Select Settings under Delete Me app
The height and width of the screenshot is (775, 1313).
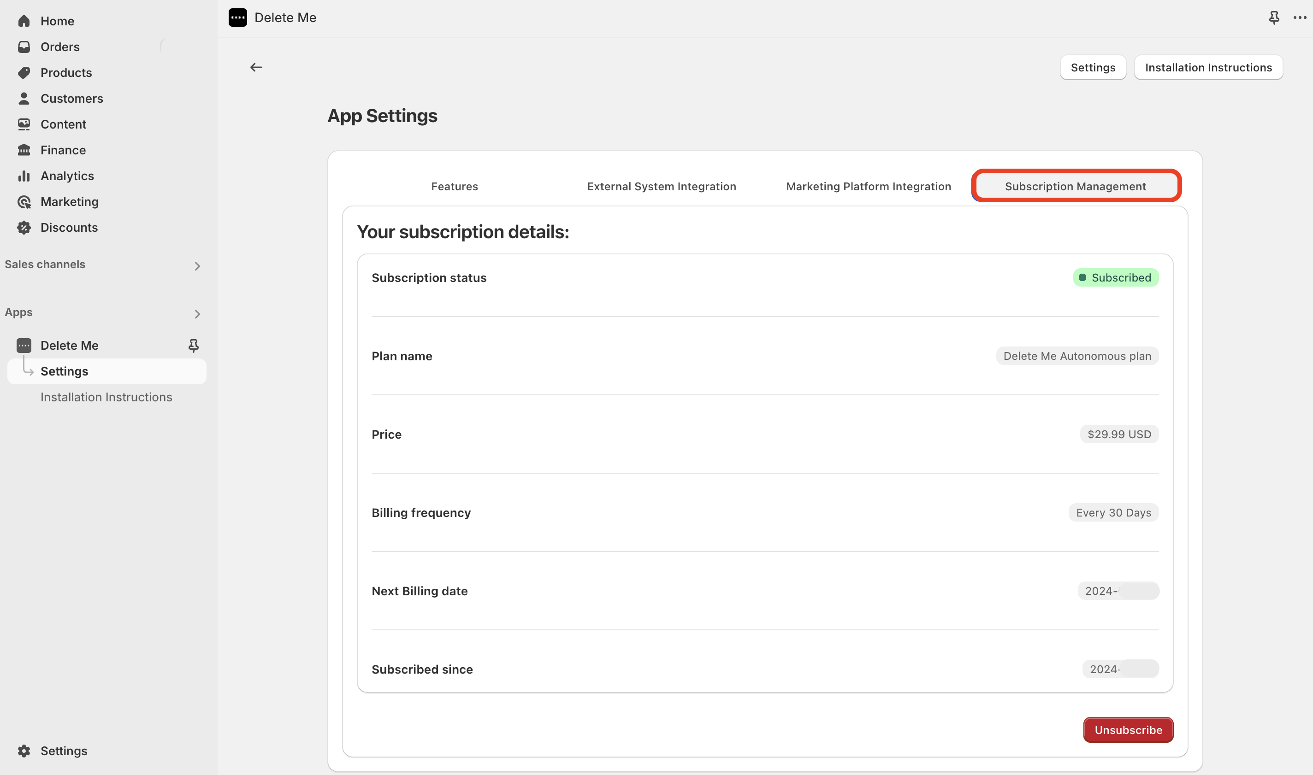[x=106, y=371]
